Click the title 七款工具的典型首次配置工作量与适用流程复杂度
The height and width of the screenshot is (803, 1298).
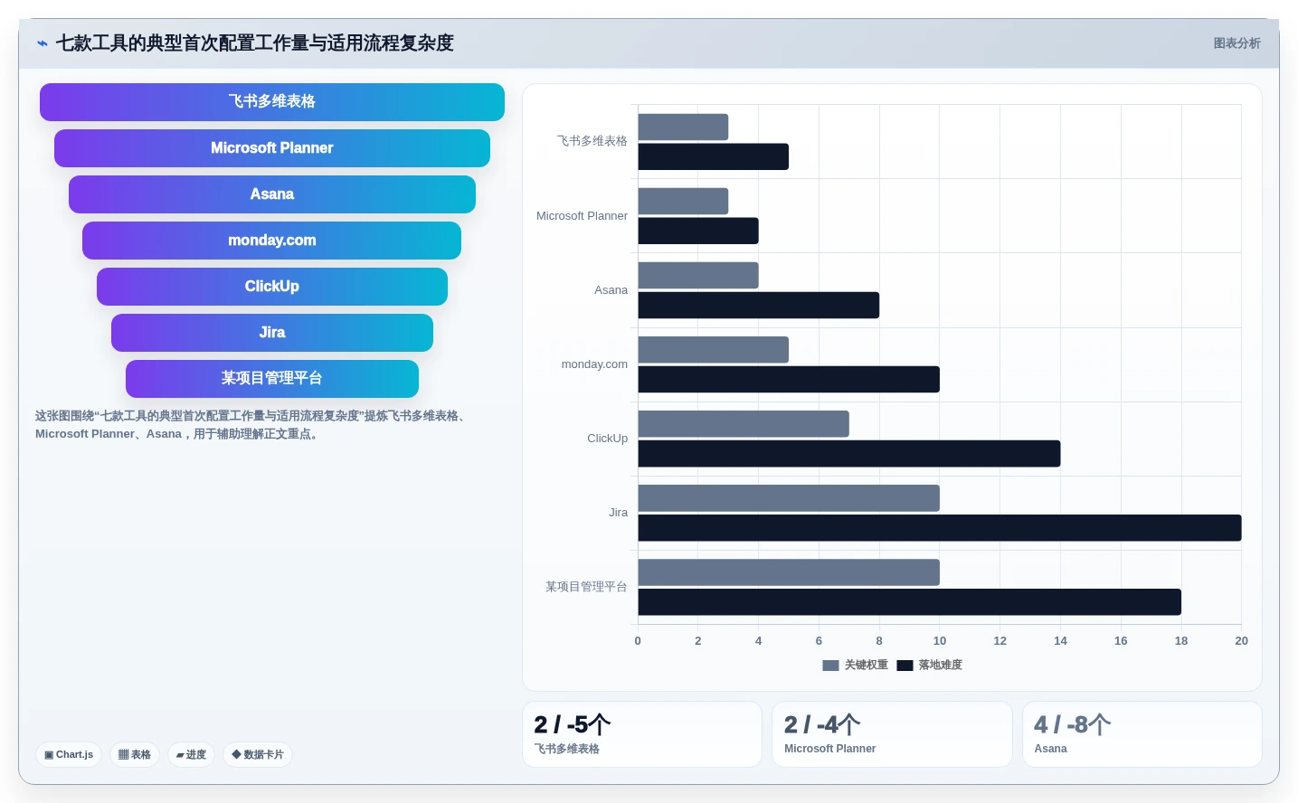pos(255,43)
